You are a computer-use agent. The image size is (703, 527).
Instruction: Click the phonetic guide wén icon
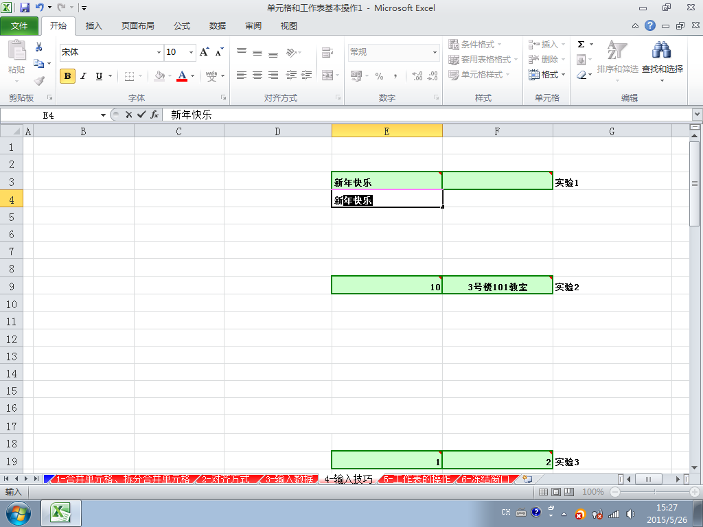pos(211,76)
